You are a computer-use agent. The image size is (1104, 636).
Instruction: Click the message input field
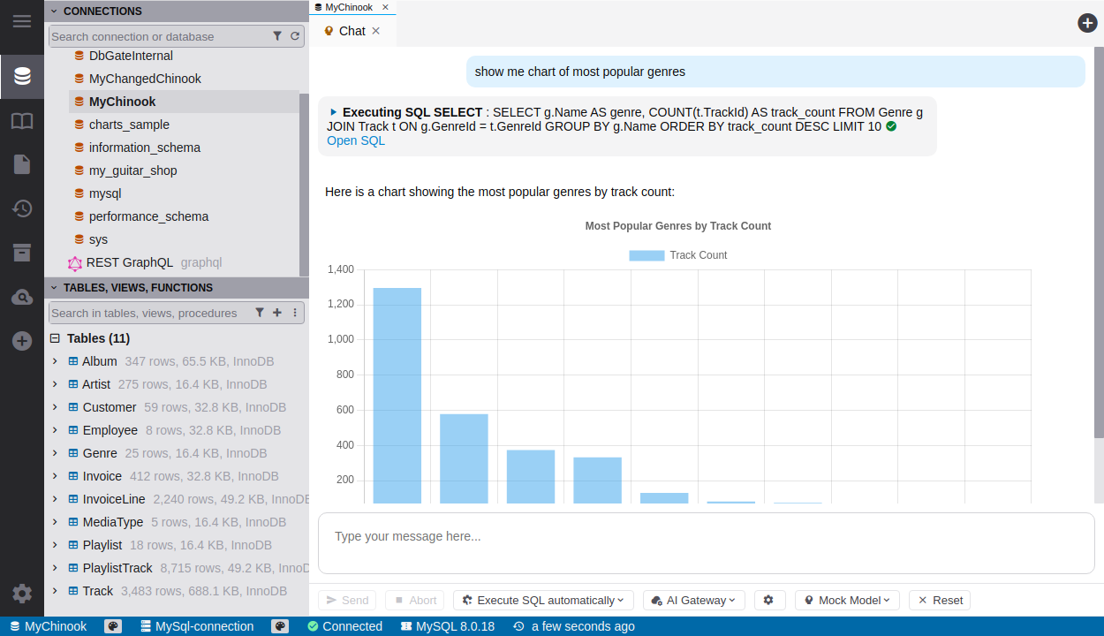click(x=706, y=536)
